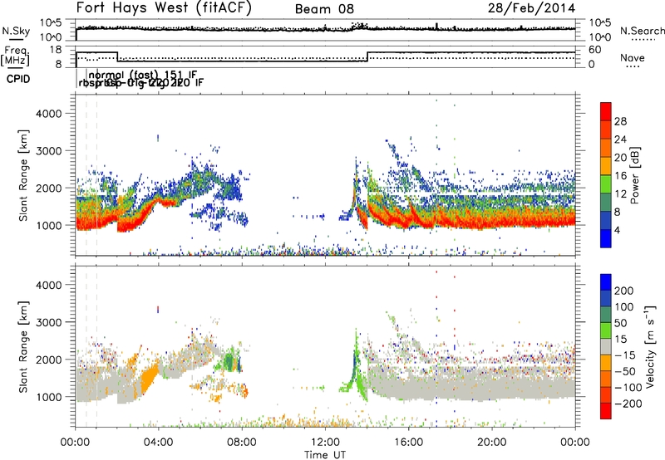Click the 16 label on power colorbar
Viewport: 665px width, 460px height.
620,176
